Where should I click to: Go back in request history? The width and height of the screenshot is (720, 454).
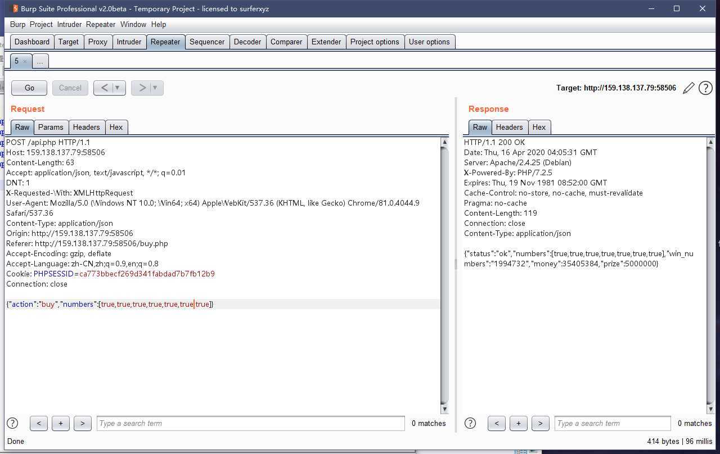pyautogui.click(x=104, y=88)
